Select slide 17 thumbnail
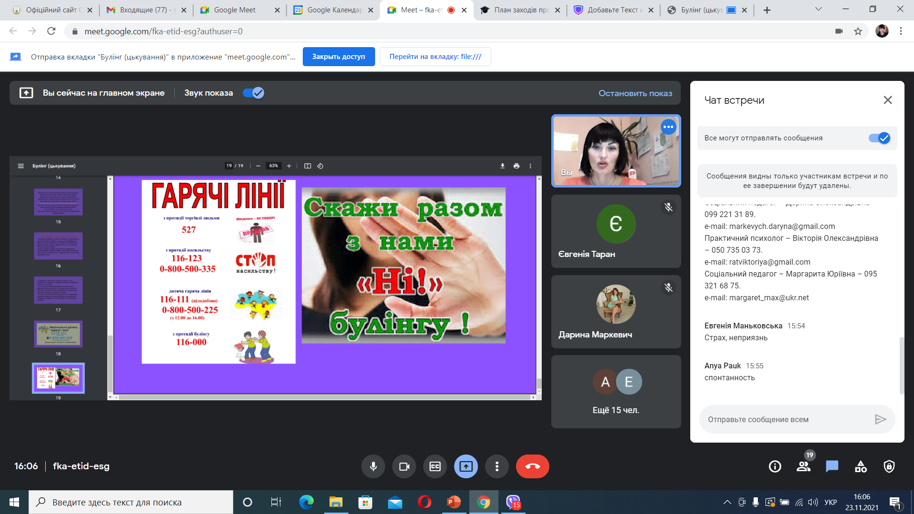This screenshot has width=914, height=514. [x=58, y=290]
